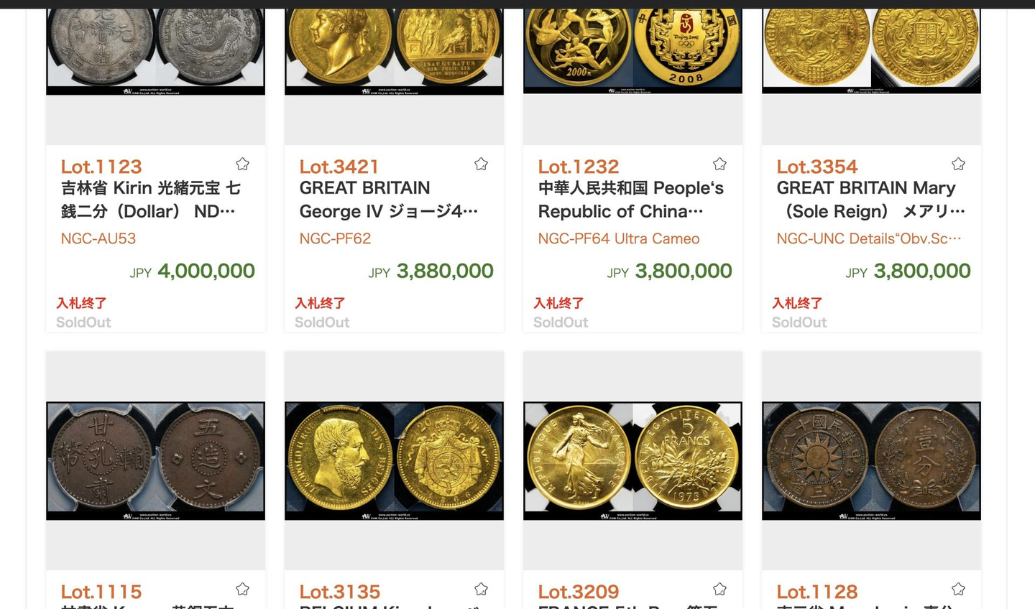The height and width of the screenshot is (609, 1035).
Task: View the Gansu copper coin thumbnail
Action: (155, 460)
